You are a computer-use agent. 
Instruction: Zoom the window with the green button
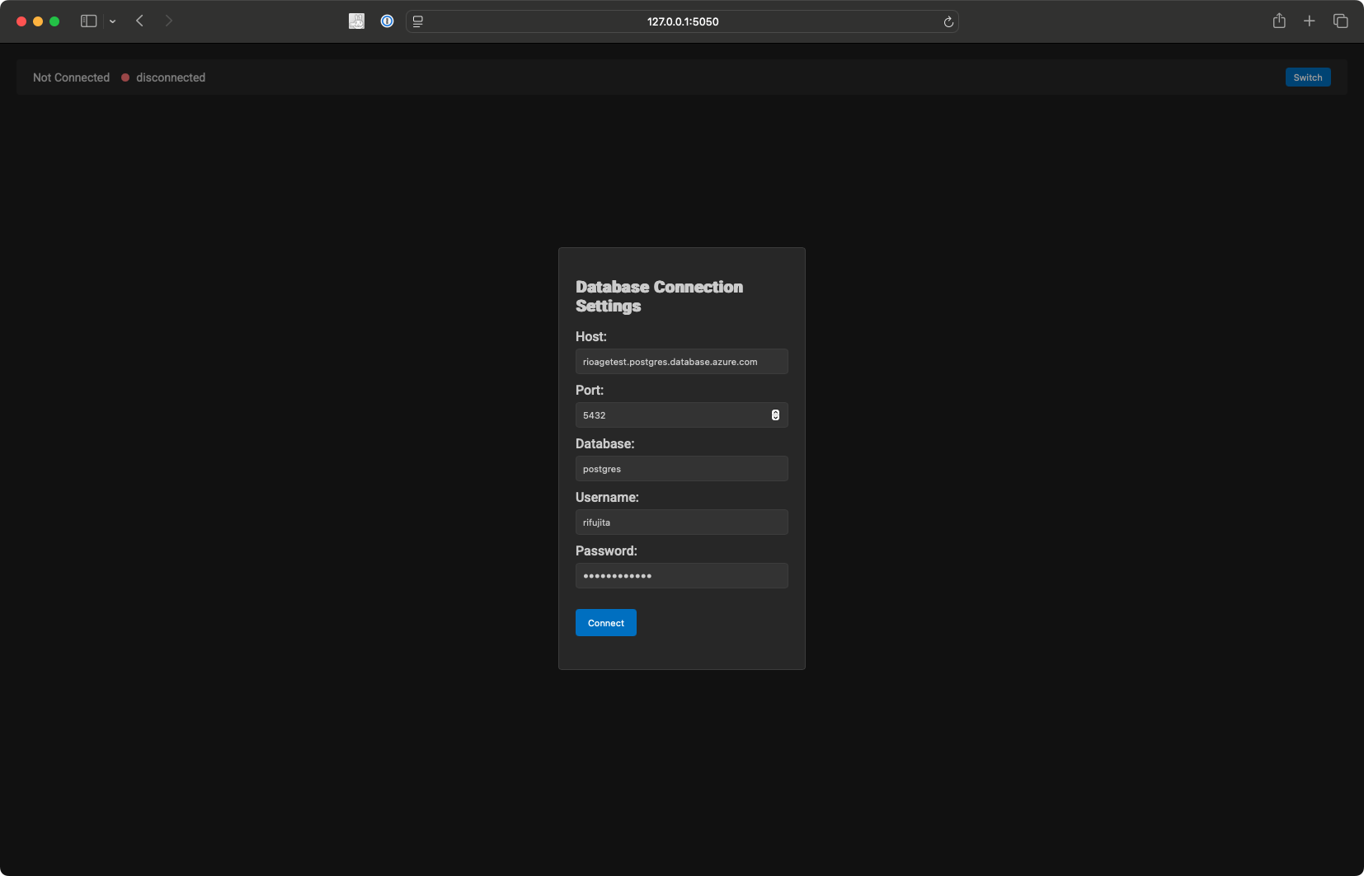click(x=54, y=21)
